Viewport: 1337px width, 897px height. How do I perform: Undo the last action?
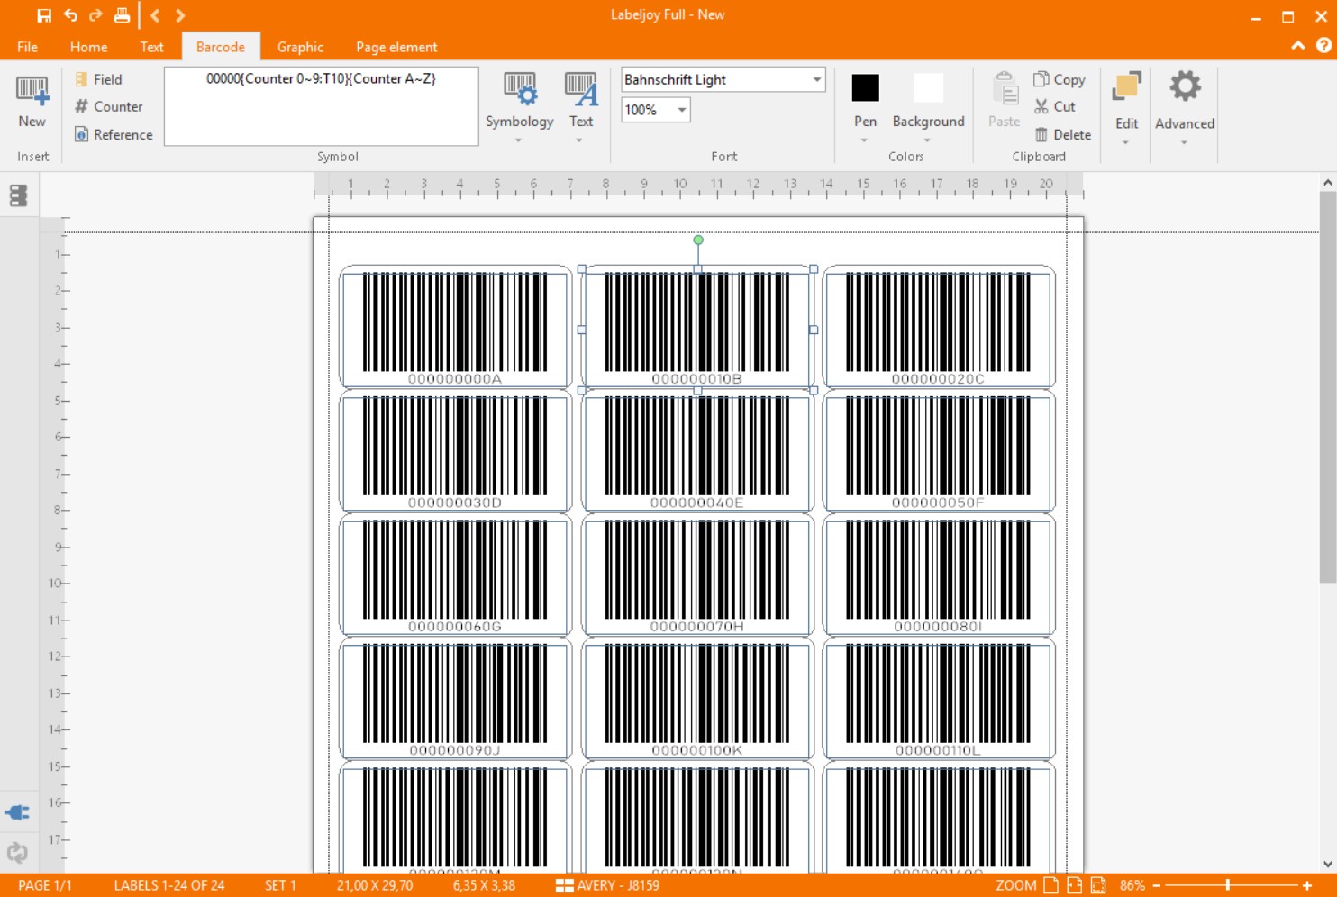(x=70, y=15)
